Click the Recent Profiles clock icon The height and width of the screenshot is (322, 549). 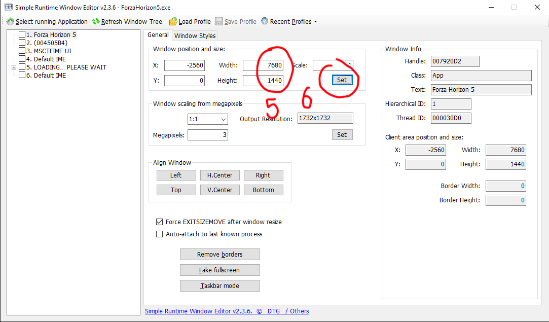(x=265, y=21)
